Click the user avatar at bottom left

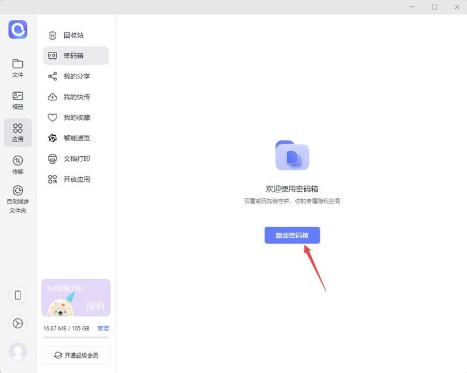(18, 351)
